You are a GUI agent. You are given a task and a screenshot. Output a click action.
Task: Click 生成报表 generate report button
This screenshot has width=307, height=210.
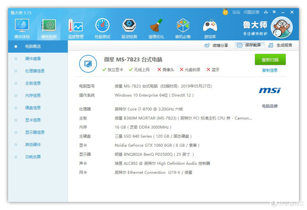[x=280, y=45]
